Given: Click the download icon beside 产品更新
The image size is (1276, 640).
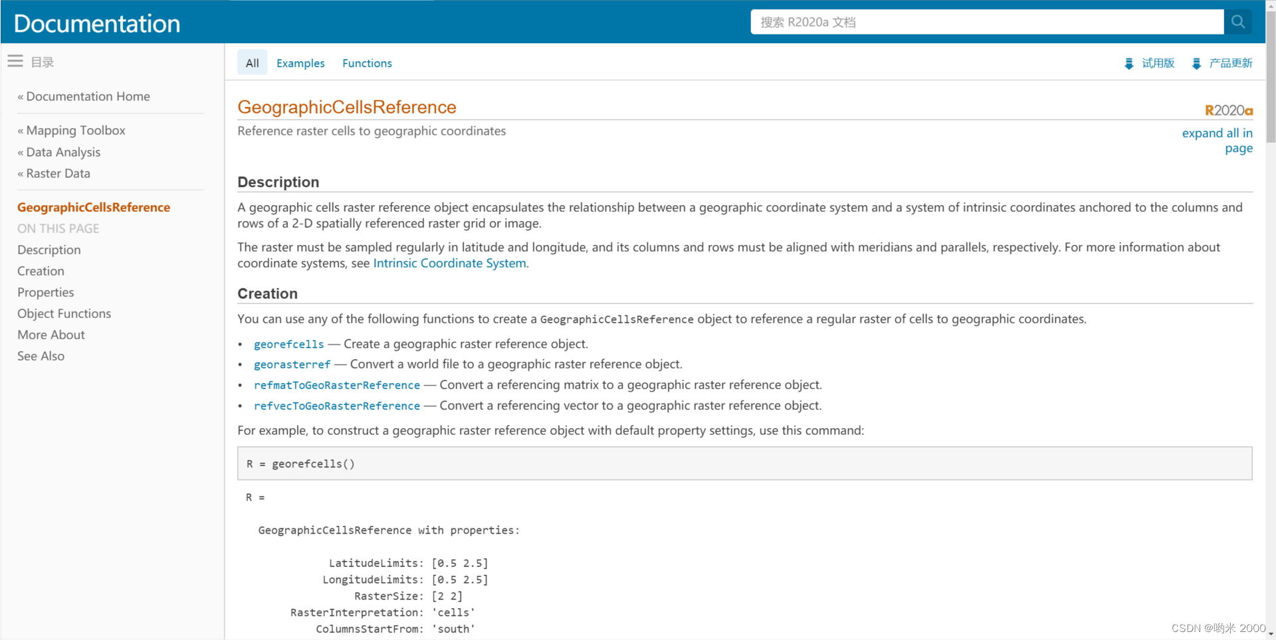Looking at the screenshot, I should tap(1196, 63).
